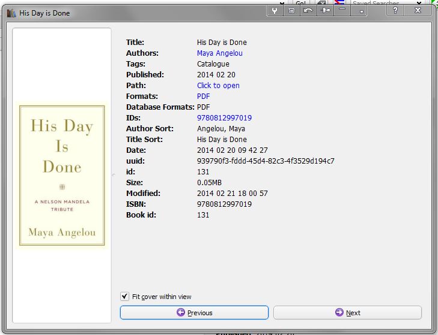Click the wrench icon in the title bar

tap(275, 11)
